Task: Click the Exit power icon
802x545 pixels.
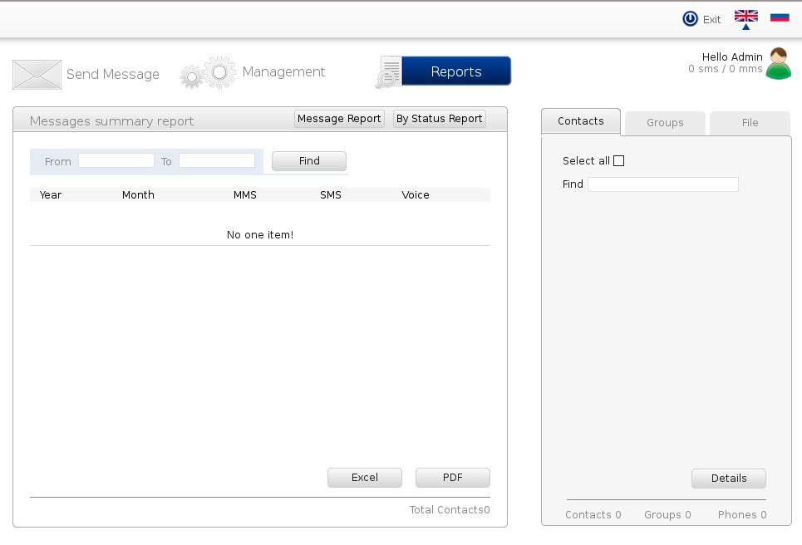Action: [x=690, y=19]
